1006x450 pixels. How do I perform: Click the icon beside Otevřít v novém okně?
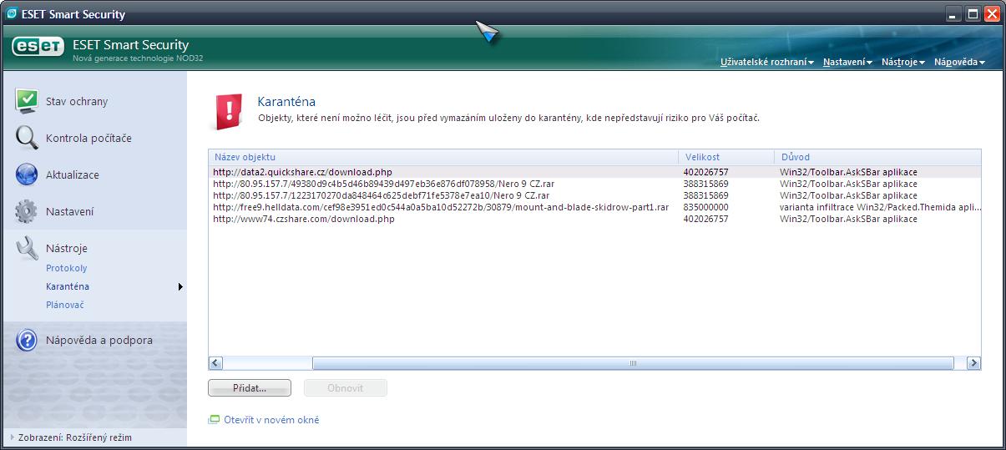coord(214,420)
